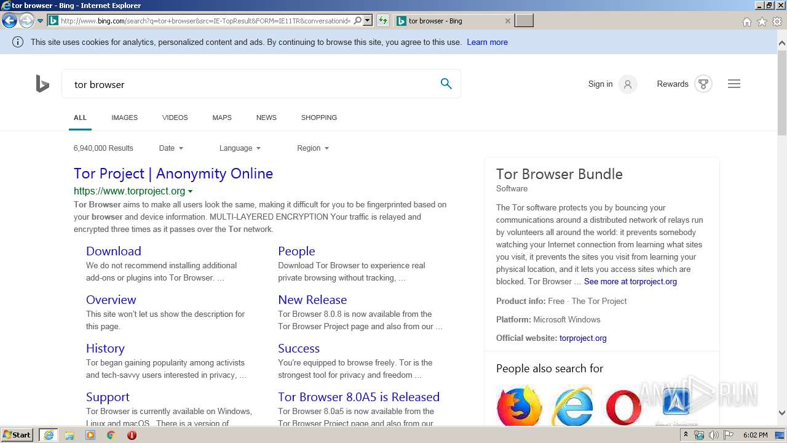Click the Firefox related search thumbnail
Viewport: 787px width, 443px height.
pyautogui.click(x=520, y=406)
